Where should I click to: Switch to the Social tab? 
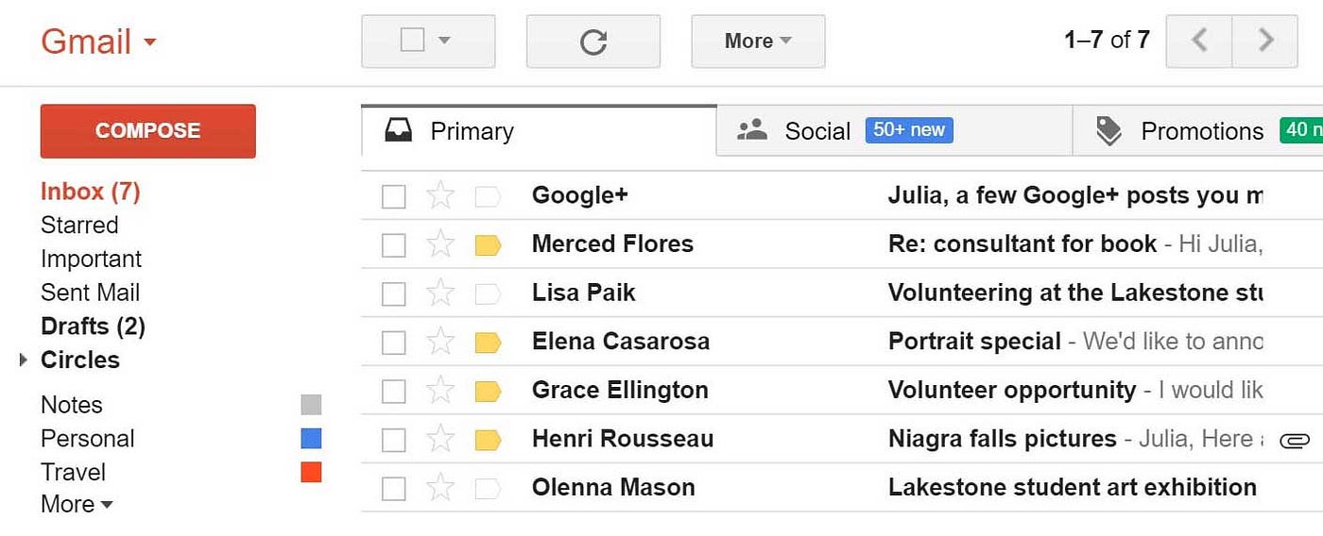point(894,131)
